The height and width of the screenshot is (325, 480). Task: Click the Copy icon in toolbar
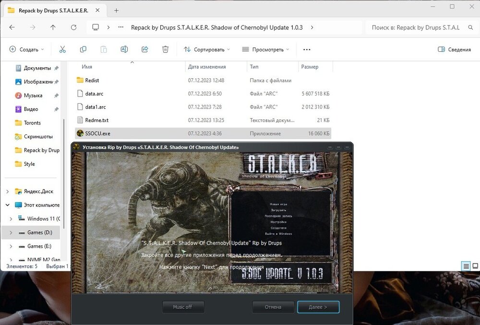coord(83,49)
